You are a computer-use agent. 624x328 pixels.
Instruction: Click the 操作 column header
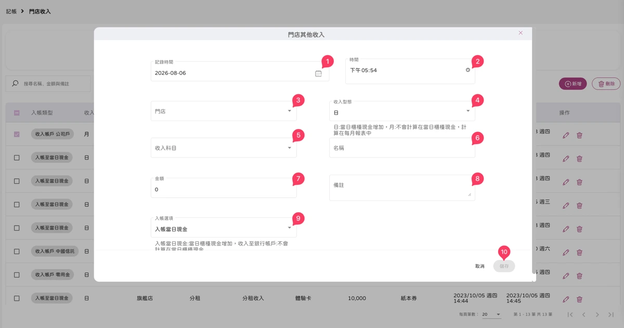point(565,113)
